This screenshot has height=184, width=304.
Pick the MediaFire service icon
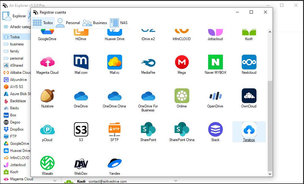[148, 62]
